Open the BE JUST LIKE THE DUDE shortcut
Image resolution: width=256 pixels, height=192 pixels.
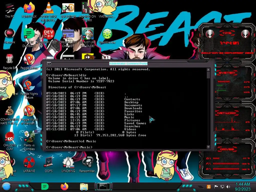(x=87, y=37)
